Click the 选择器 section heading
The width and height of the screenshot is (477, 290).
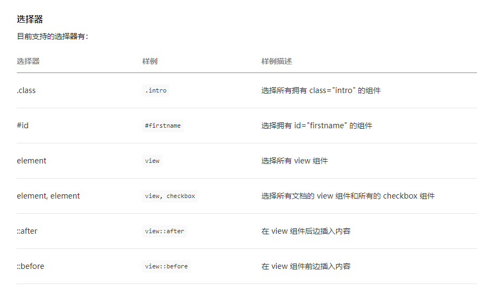(x=30, y=19)
